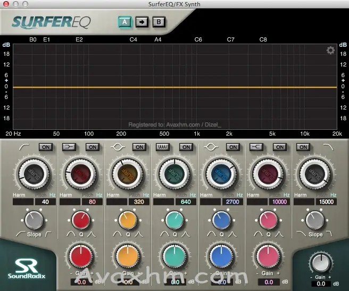
Task: Click the SoundRadix logo
Action: [27, 268]
